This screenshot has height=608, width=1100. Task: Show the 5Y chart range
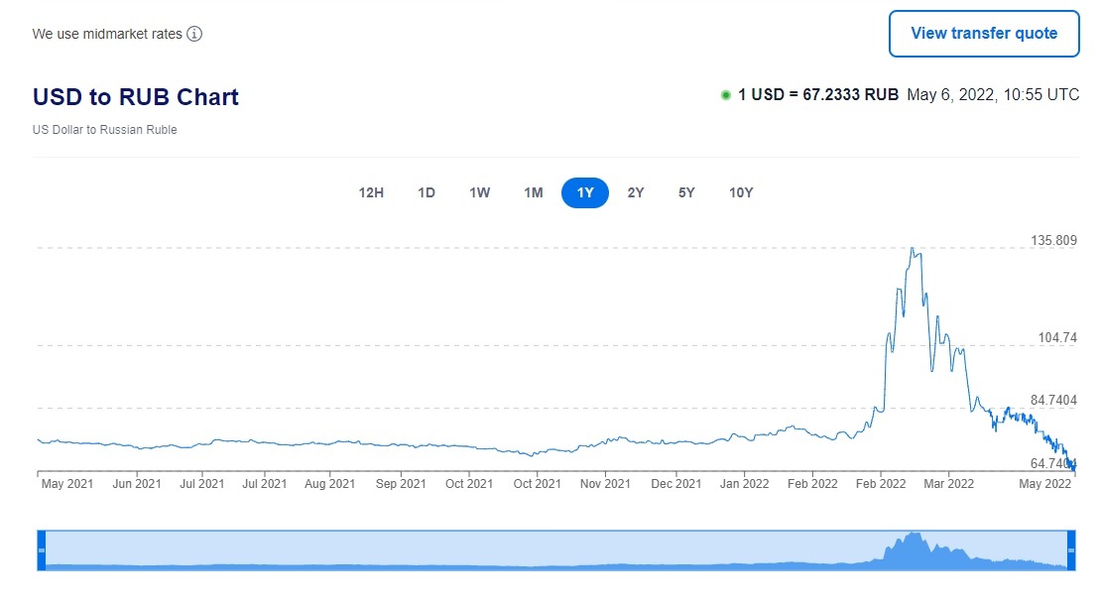[686, 192]
